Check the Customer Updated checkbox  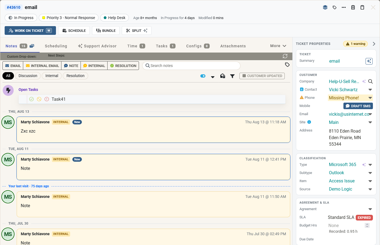pyautogui.click(x=244, y=76)
